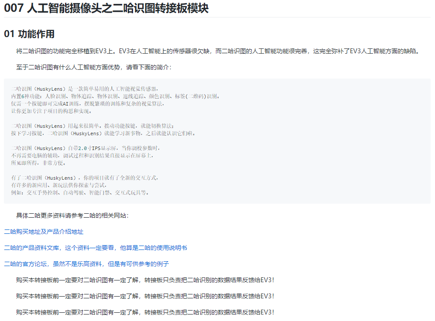Screen dimensions: 435x321
Task: Click the line 所见即所得，非常方便
Action: [x=38, y=163]
